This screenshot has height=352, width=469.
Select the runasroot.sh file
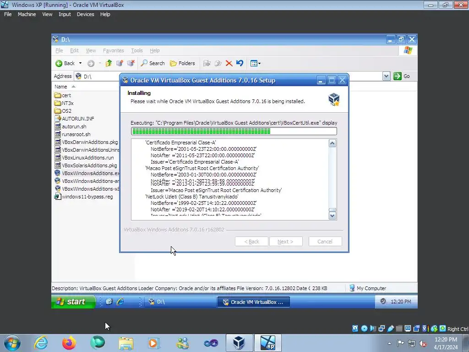[x=72, y=134]
